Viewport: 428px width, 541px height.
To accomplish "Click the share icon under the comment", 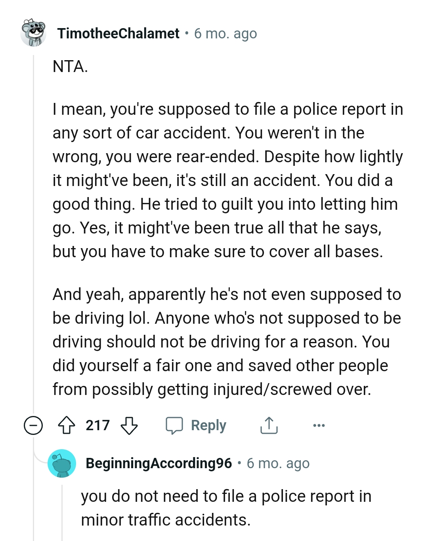I will click(x=269, y=425).
